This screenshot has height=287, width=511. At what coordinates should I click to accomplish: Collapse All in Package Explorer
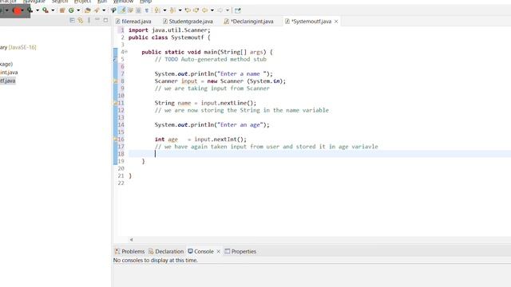click(x=73, y=20)
